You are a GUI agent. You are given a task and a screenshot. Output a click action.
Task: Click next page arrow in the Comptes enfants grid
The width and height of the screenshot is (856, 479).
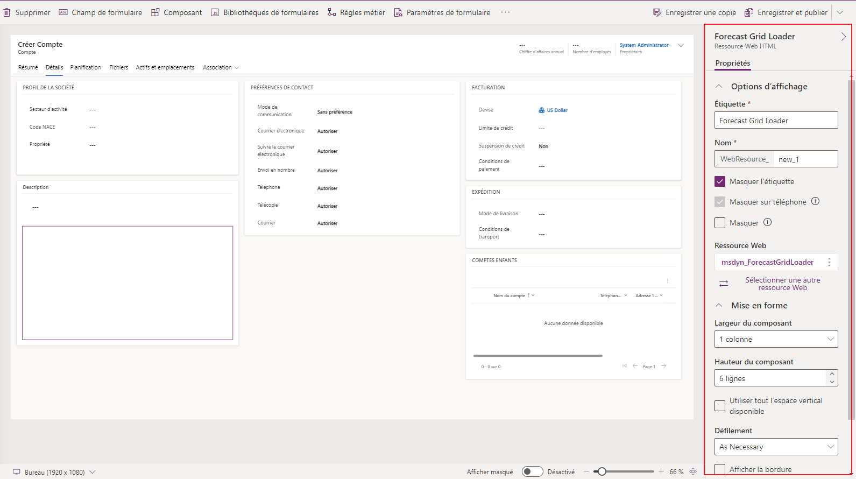[x=664, y=366]
